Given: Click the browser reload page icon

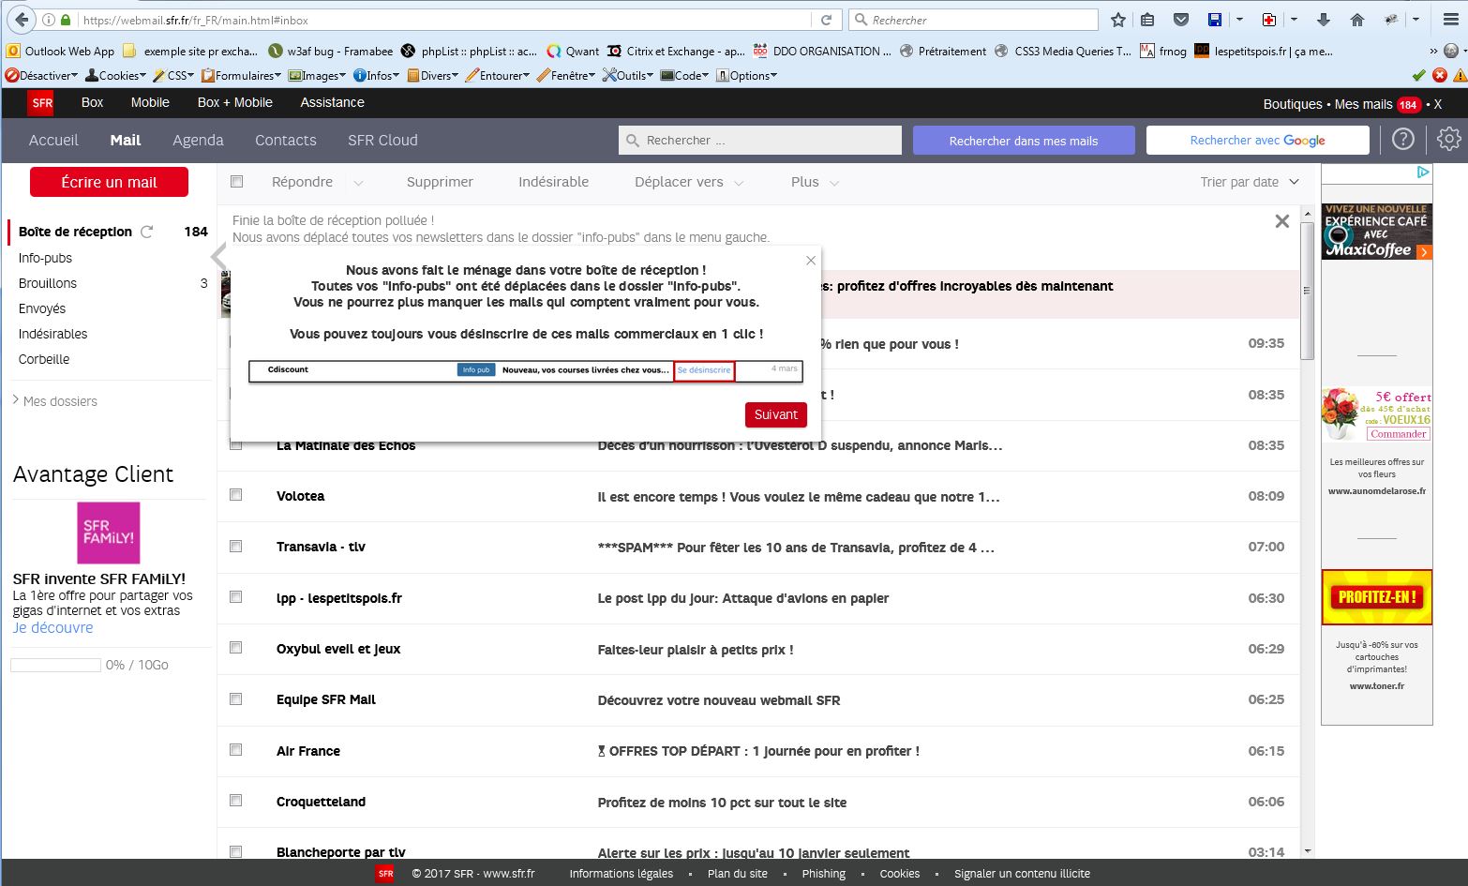Looking at the screenshot, I should coord(826,20).
